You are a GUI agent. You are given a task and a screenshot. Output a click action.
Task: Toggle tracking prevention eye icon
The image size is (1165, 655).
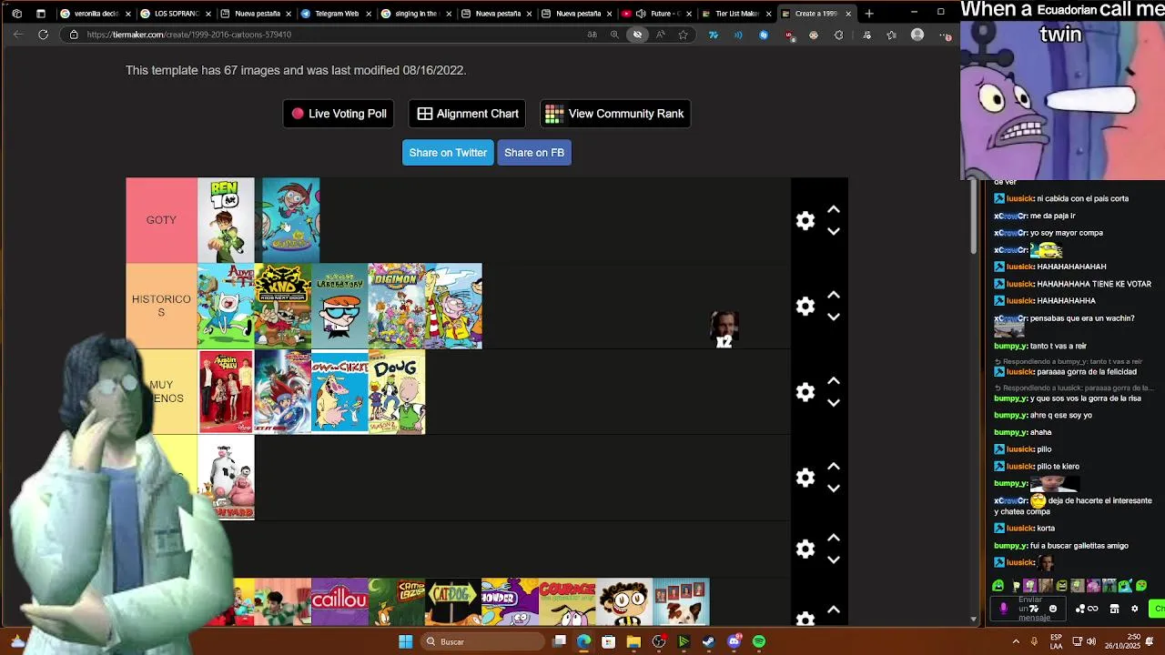click(x=637, y=35)
